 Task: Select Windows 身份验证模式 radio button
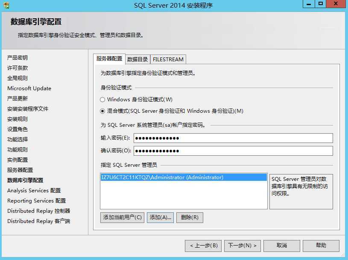[x=102, y=100]
